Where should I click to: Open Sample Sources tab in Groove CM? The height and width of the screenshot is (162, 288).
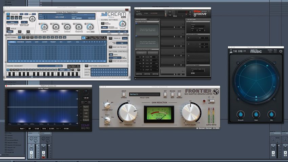[141, 19]
